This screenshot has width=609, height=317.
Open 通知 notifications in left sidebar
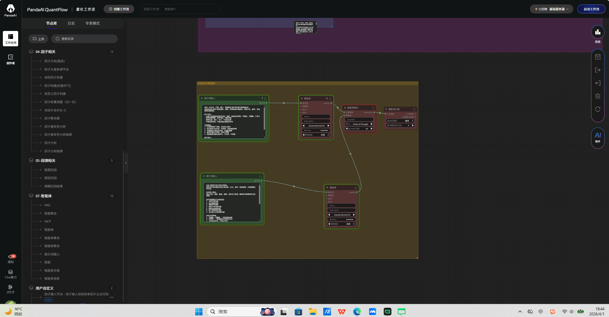[x=11, y=259]
